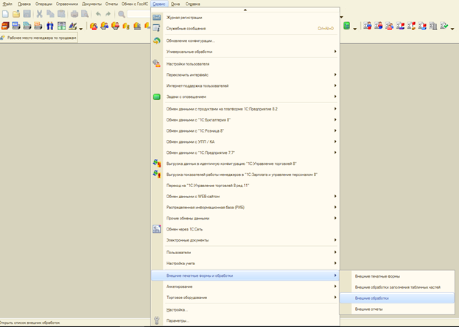Choose Переход на 1С:Управление торговлей ред.11
Screen dimensions: 459x327
click(x=245, y=186)
